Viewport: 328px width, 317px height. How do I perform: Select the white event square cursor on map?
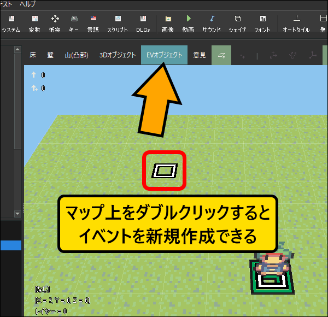164,171
